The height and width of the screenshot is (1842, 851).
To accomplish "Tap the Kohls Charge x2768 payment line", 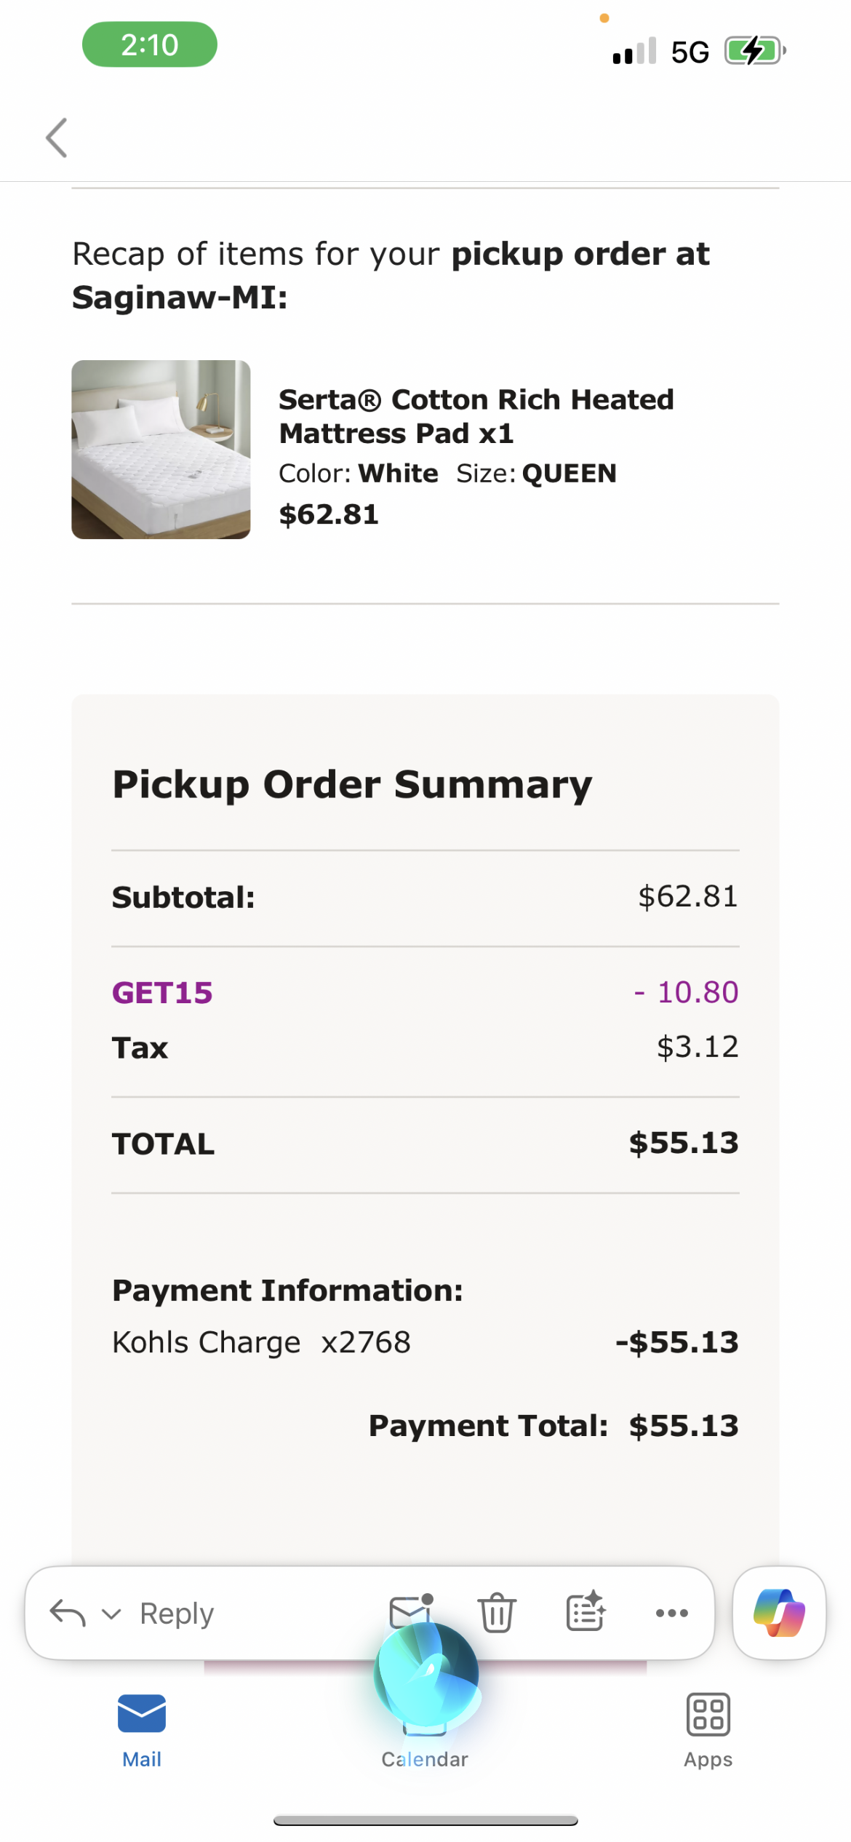I will tap(425, 1342).
